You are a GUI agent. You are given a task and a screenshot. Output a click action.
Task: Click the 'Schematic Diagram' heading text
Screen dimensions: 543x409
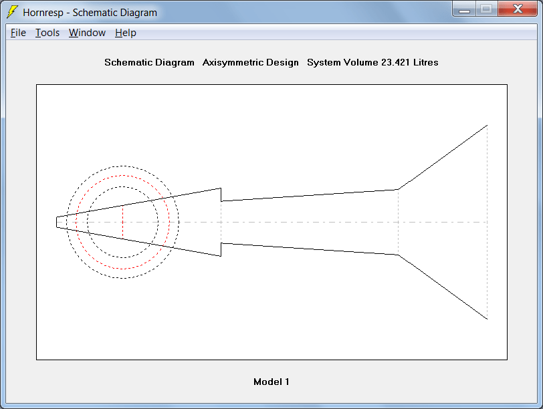[x=149, y=62]
